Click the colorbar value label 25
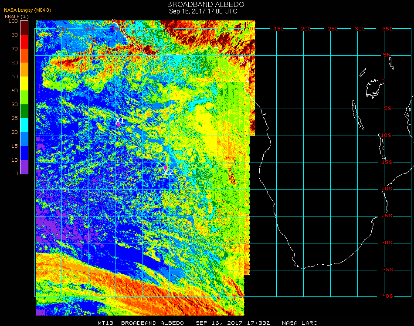 [14, 118]
